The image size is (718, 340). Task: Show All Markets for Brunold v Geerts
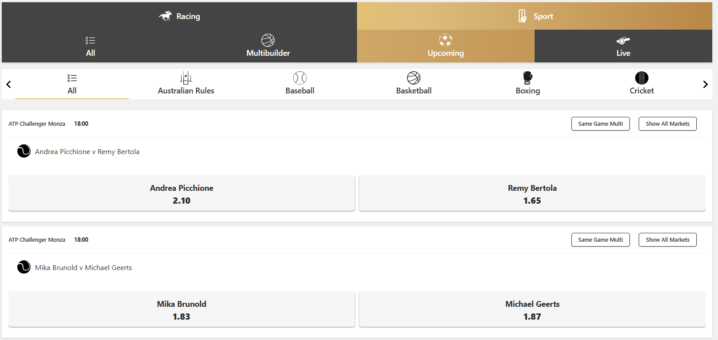click(x=668, y=240)
